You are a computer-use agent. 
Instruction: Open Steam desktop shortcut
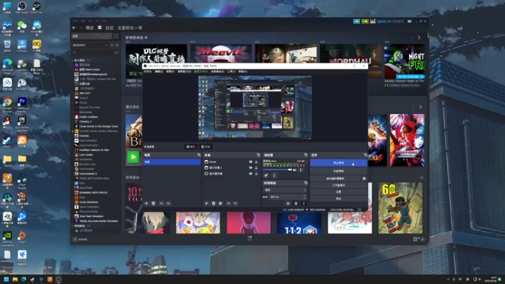click(x=7, y=141)
